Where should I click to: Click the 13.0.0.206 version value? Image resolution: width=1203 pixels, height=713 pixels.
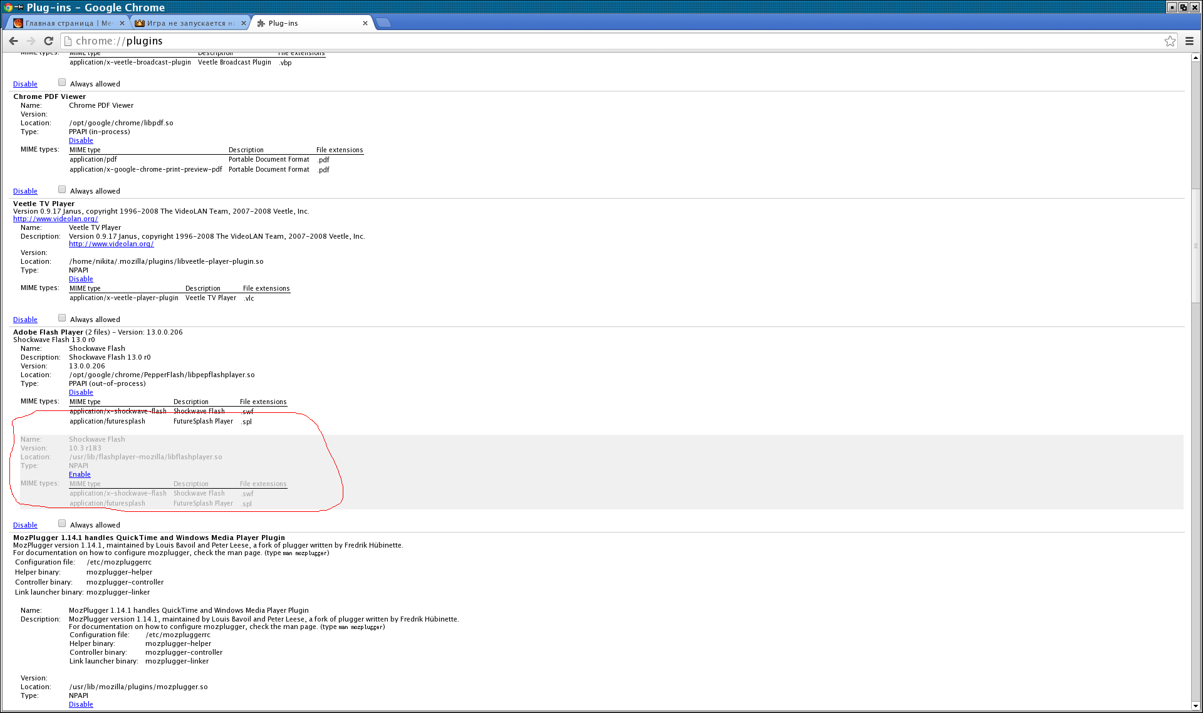87,366
